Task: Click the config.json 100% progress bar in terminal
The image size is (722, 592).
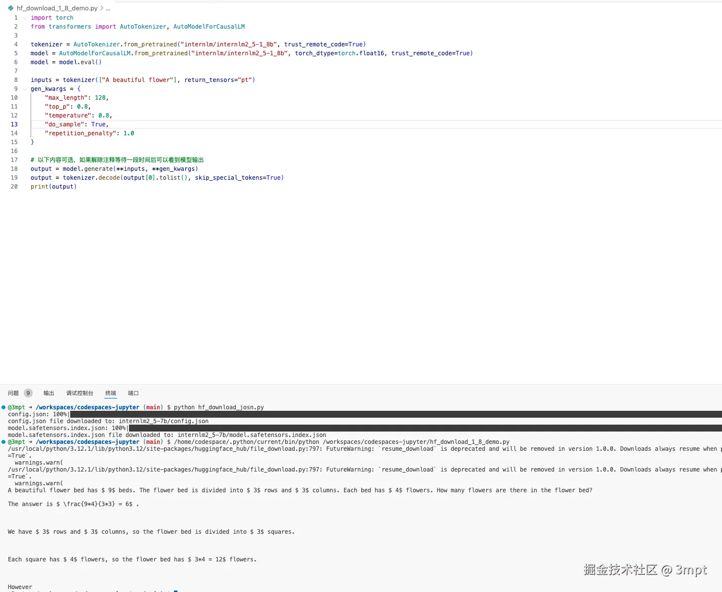Action: (x=395, y=414)
